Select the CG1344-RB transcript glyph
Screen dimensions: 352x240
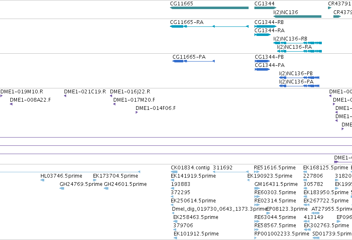coord(265,26)
